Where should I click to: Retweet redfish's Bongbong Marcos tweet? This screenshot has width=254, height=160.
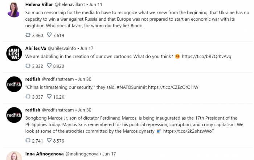pyautogui.click(x=28, y=140)
